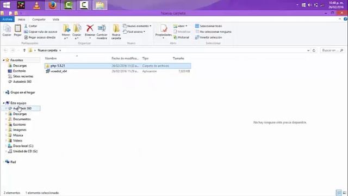
Task: Go up one folder level arrow
Action: [24, 51]
